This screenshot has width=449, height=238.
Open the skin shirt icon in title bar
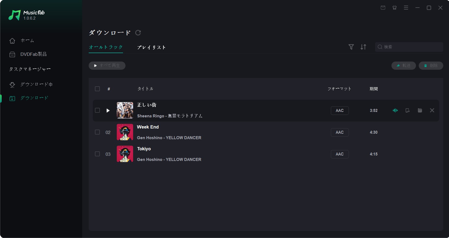(x=394, y=8)
